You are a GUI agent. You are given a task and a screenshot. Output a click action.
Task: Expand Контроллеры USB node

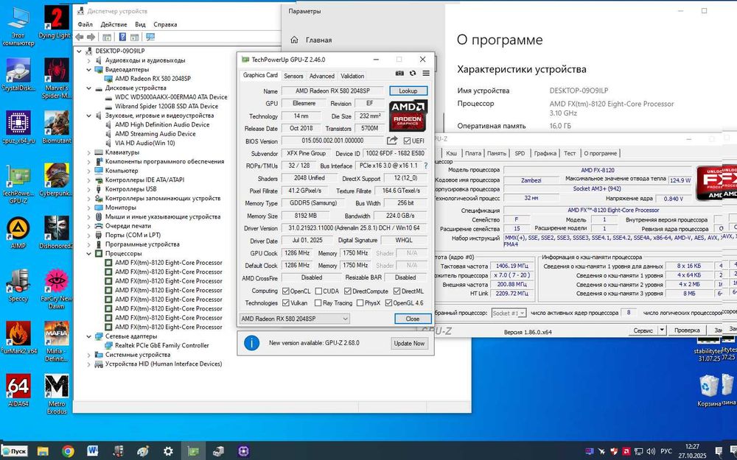tap(89, 189)
